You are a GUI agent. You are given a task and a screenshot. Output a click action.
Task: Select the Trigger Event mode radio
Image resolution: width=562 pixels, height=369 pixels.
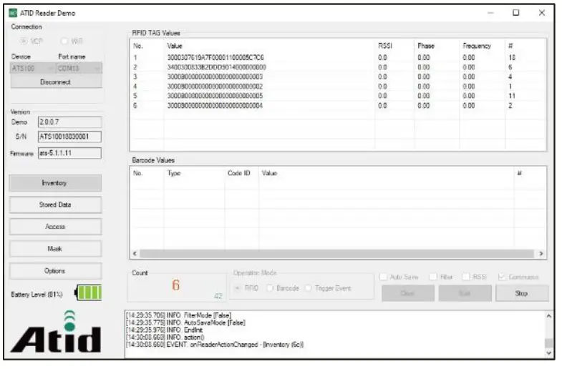click(x=309, y=289)
